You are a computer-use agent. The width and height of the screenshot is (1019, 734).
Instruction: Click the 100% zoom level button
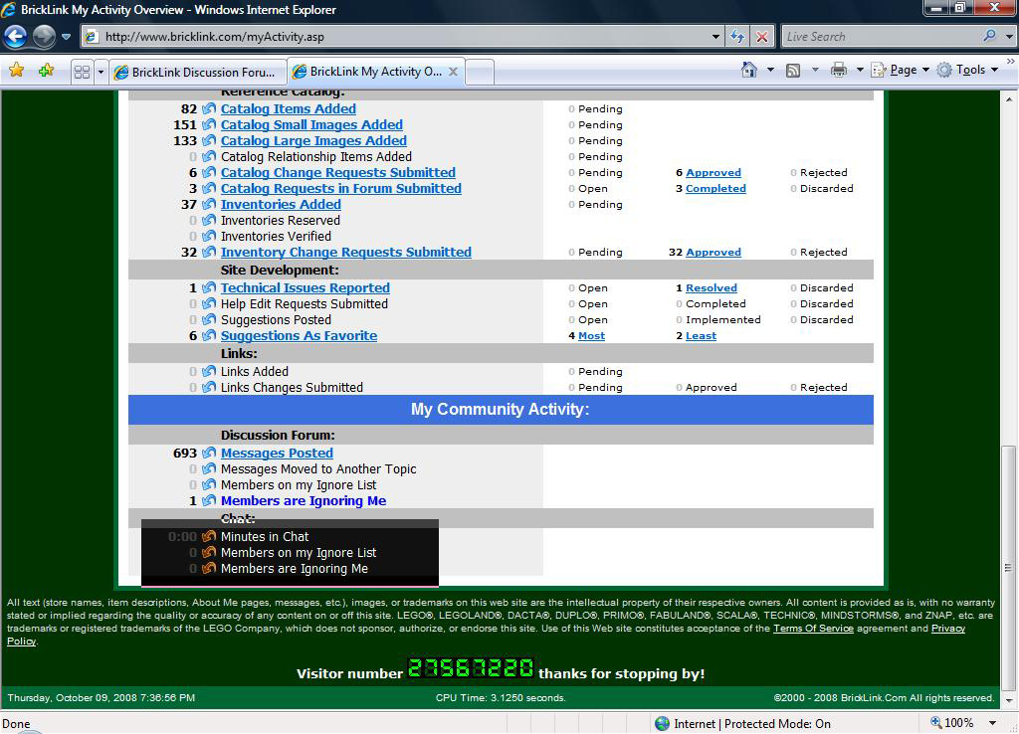[x=952, y=723]
